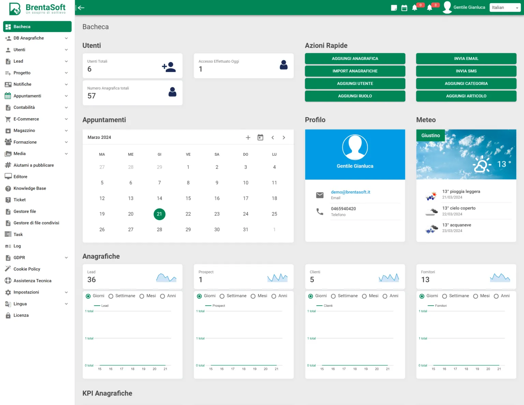Go to next month in calendar
This screenshot has width=524, height=405.
point(284,137)
